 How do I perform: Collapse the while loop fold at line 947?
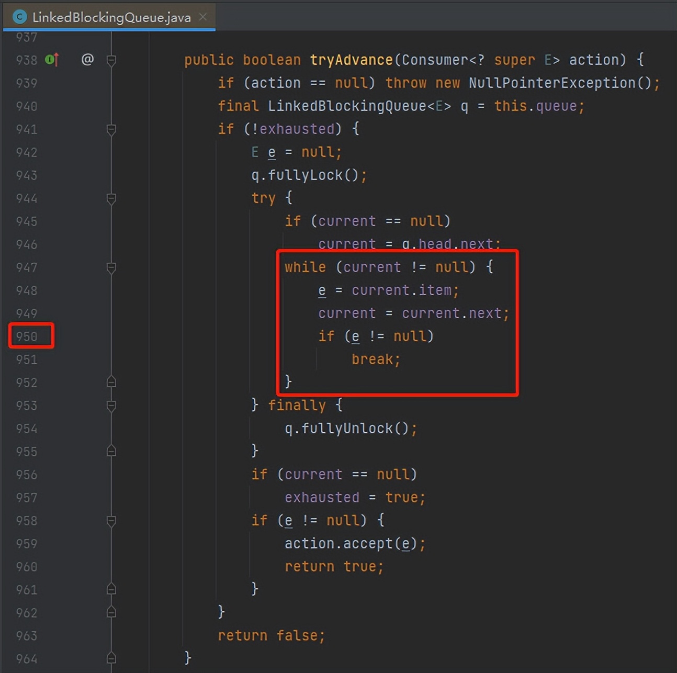pyautogui.click(x=111, y=267)
